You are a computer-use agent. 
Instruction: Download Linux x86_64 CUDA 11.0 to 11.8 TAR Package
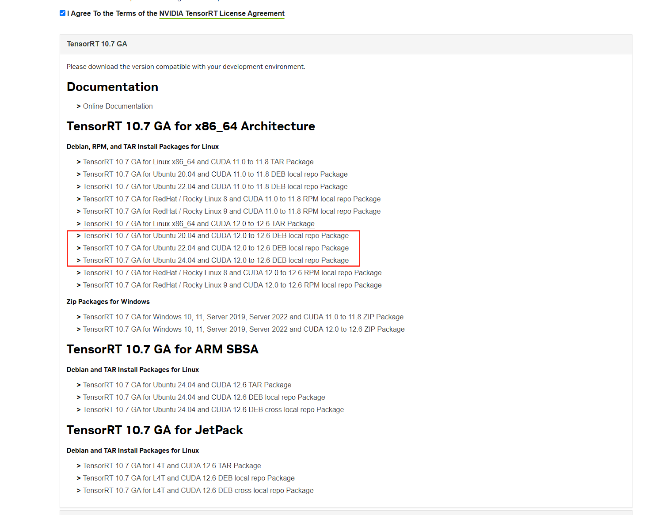pyautogui.click(x=198, y=162)
